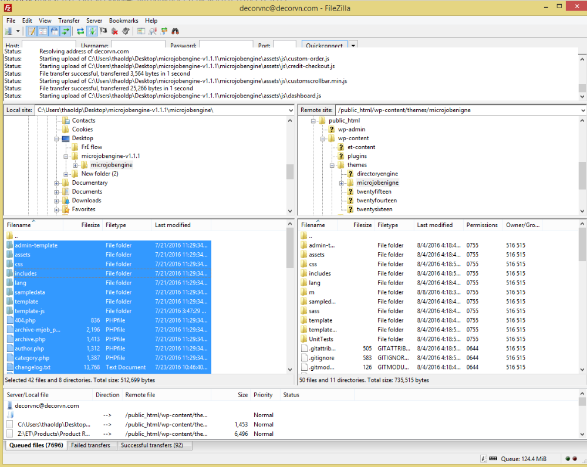
Task: Open the Quickconnect history dropdown arrow
Action: pyautogui.click(x=353, y=45)
